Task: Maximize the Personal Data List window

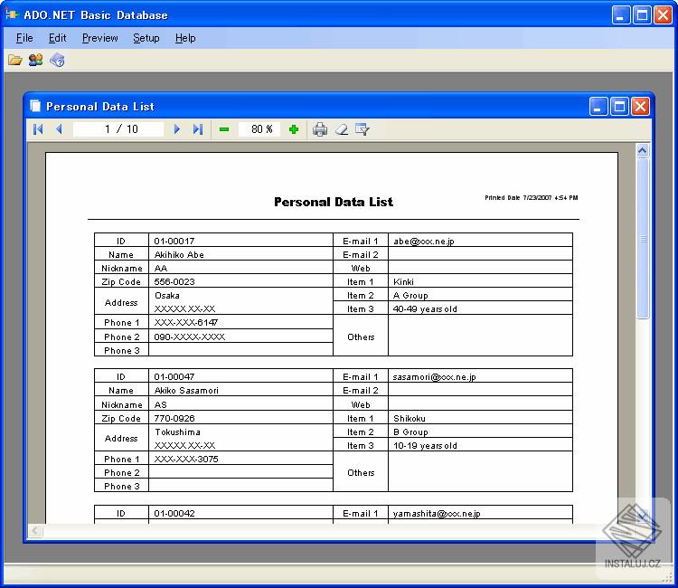Action: 619,107
